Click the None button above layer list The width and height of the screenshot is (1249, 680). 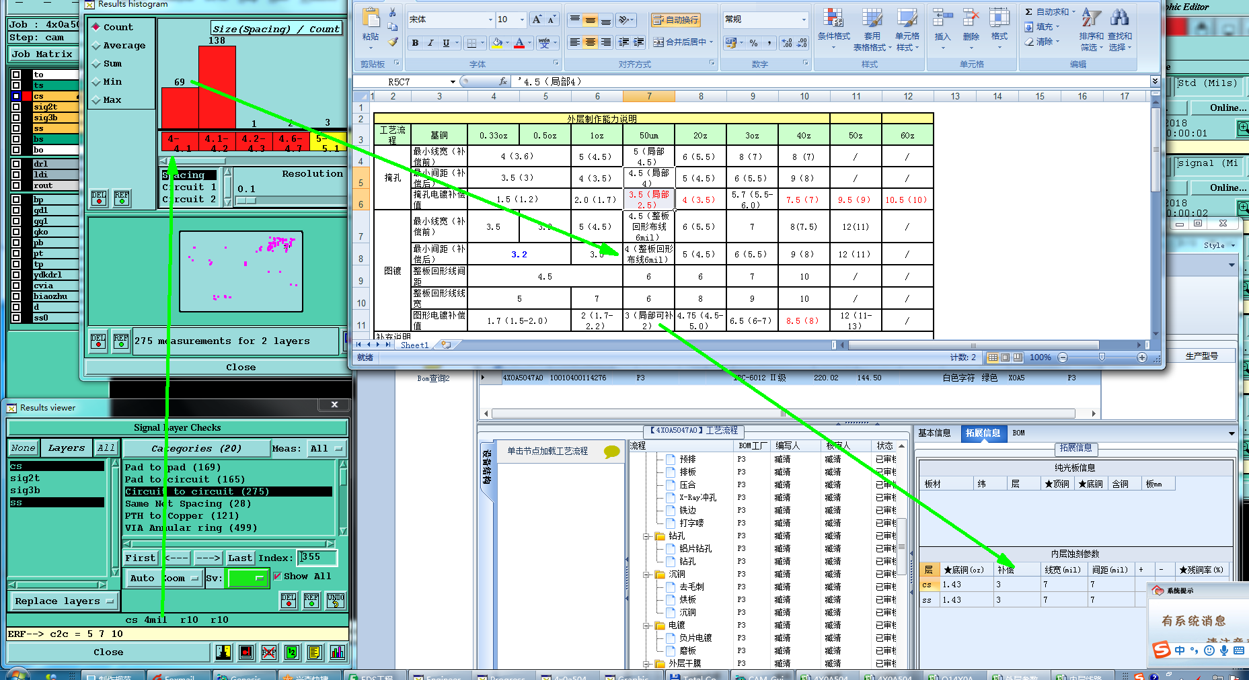pos(23,448)
